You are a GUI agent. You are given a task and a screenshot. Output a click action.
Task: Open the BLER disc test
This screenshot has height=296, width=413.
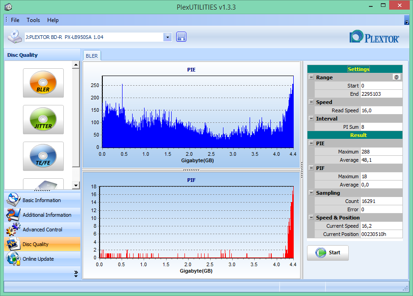43,83
